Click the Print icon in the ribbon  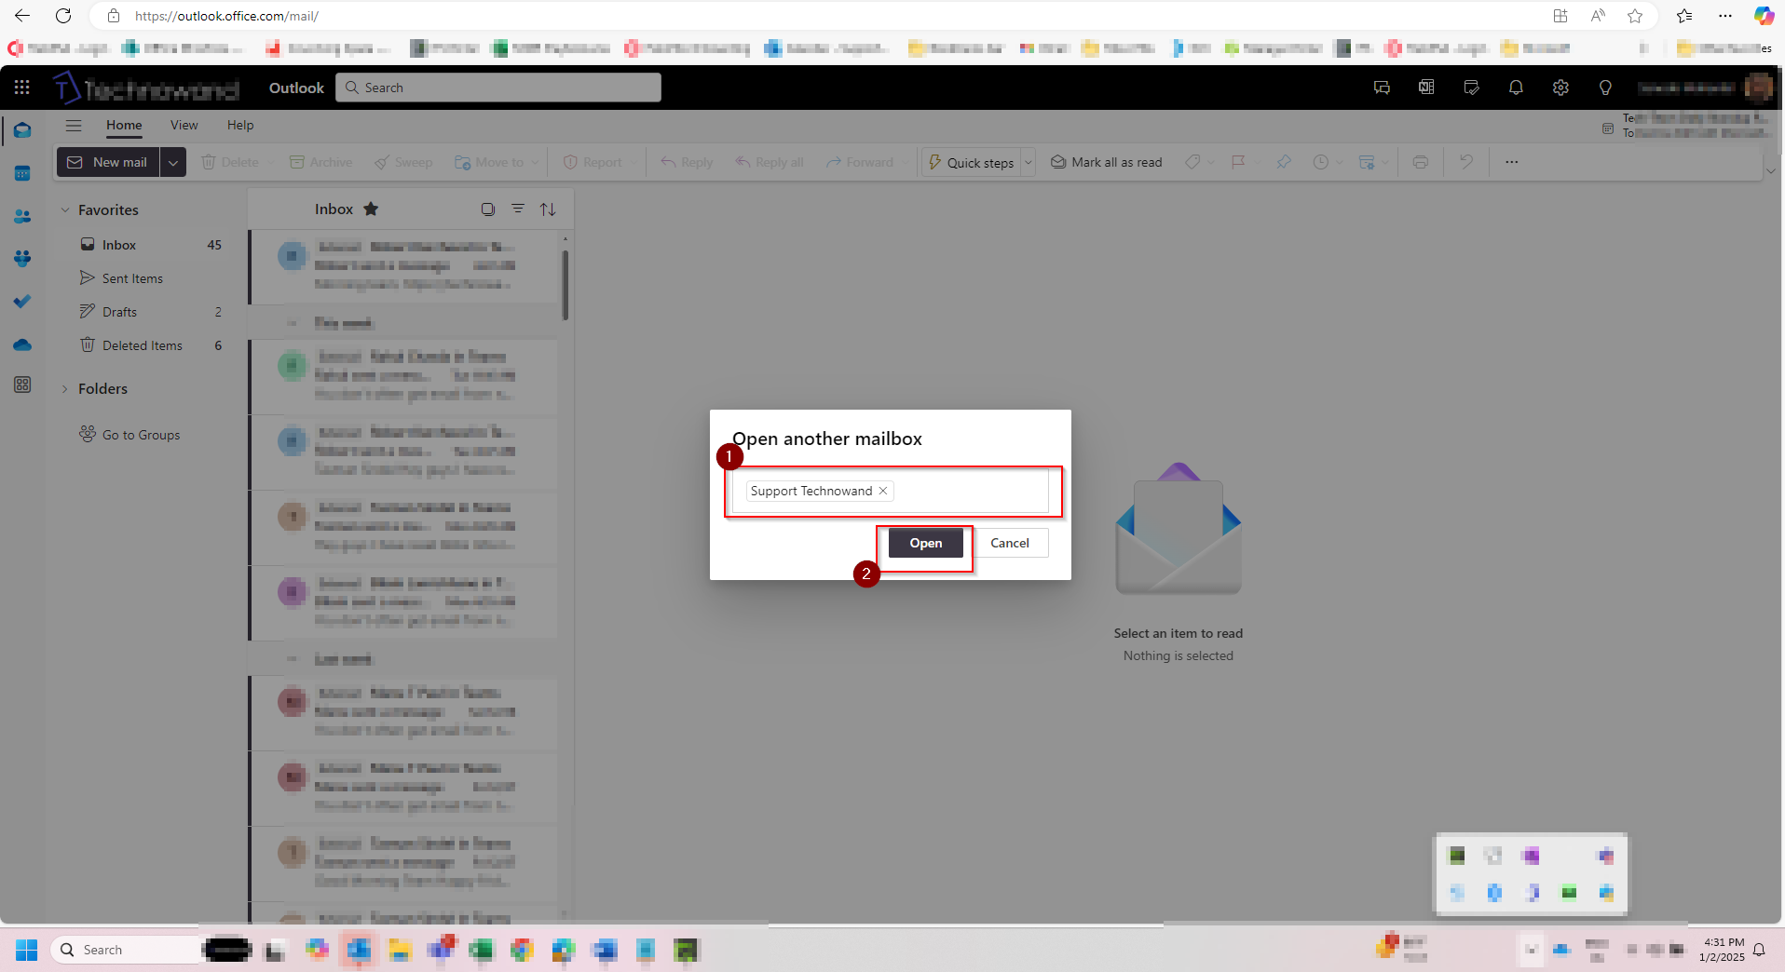1420,162
